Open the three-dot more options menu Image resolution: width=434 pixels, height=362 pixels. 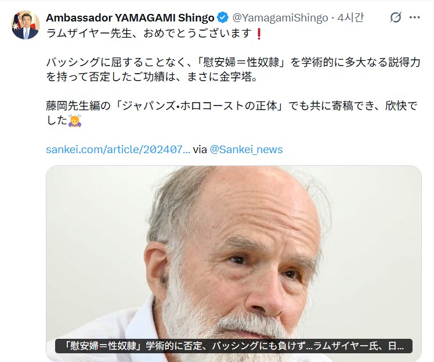click(x=414, y=17)
